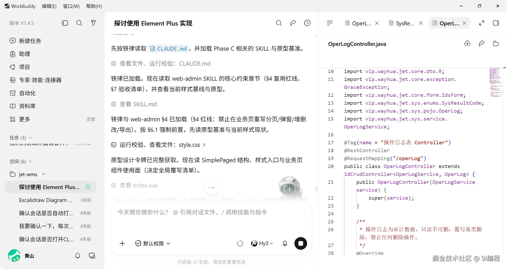Viewport: 507px width, 269px height.
Task: Open the 资料库 library section
Action: tap(23, 106)
